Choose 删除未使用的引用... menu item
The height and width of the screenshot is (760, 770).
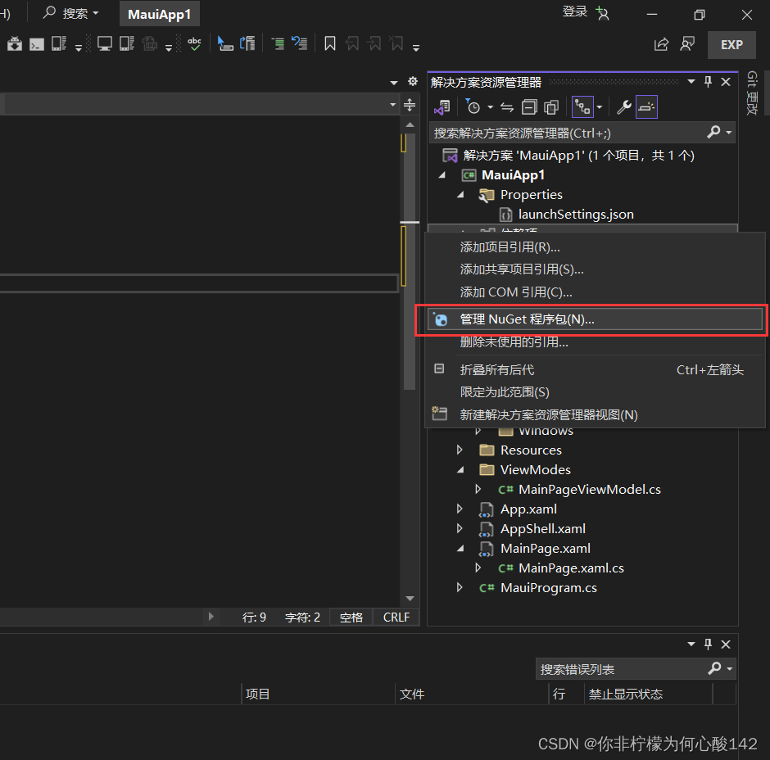pyautogui.click(x=595, y=342)
